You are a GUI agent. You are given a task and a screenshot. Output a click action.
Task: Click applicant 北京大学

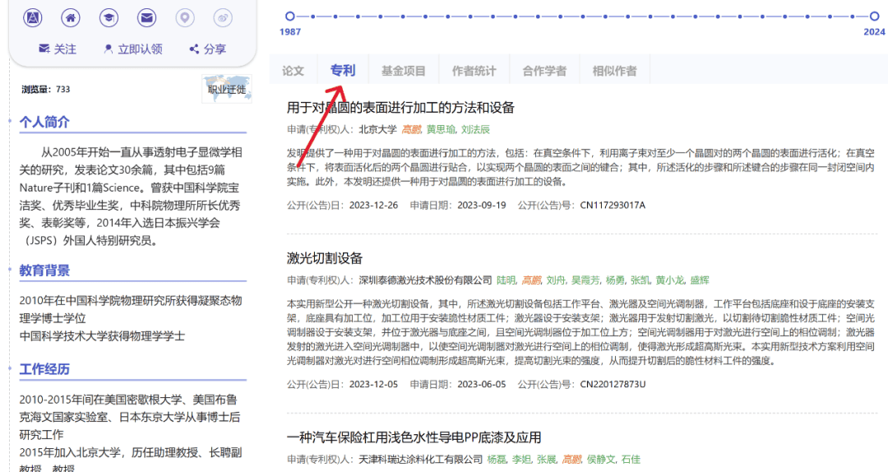click(377, 130)
